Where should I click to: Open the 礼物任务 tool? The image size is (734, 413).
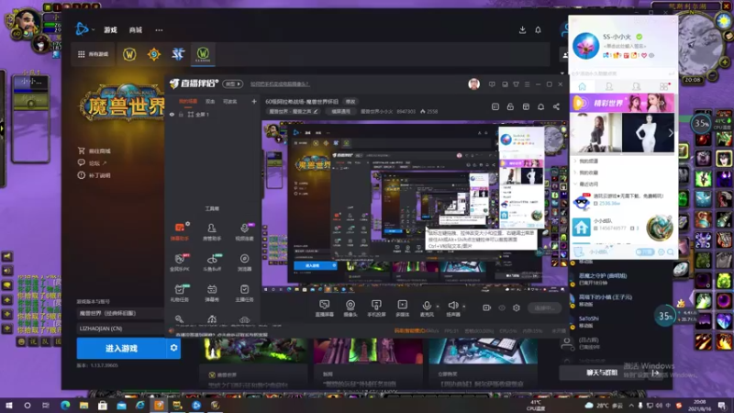180,293
